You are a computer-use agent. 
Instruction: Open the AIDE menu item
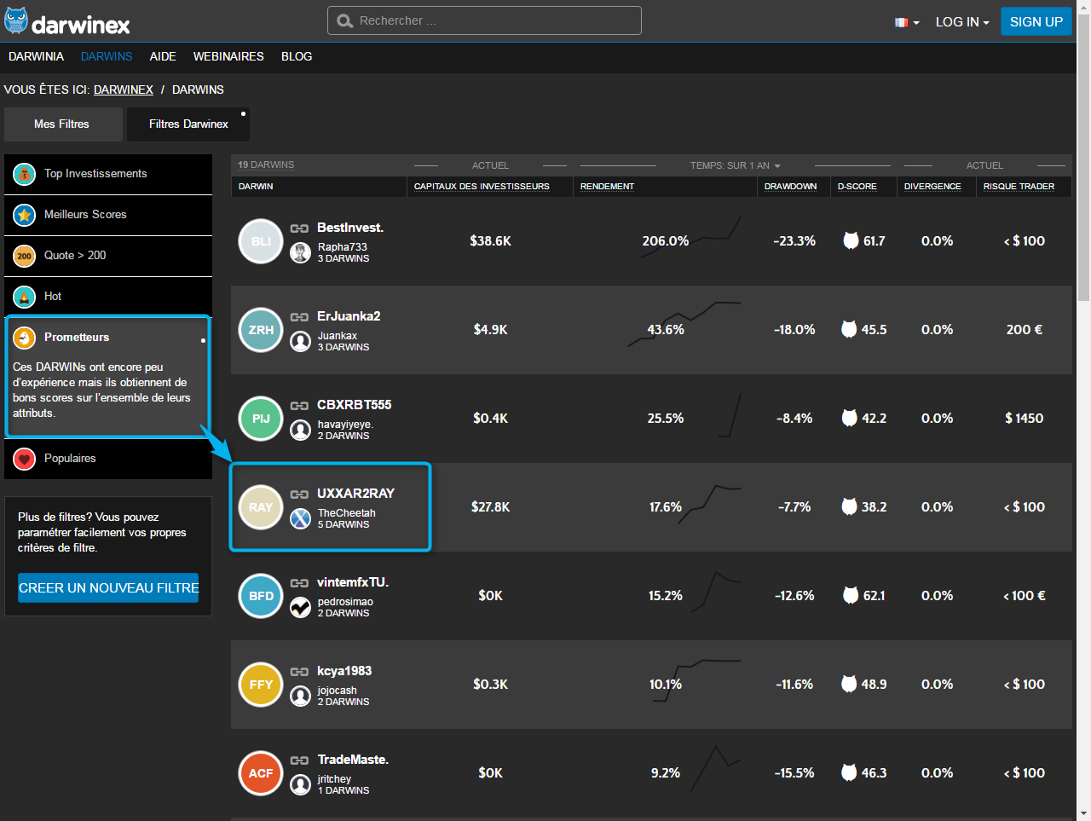163,56
